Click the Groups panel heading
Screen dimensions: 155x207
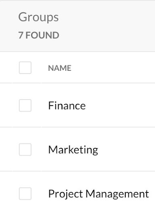click(x=38, y=17)
